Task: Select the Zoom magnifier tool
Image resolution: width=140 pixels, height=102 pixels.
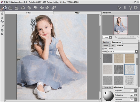Action: tap(2, 34)
